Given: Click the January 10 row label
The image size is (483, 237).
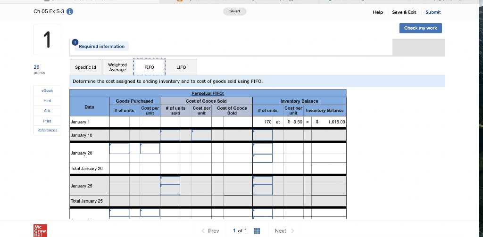Looking at the screenshot, I should 81,135.
